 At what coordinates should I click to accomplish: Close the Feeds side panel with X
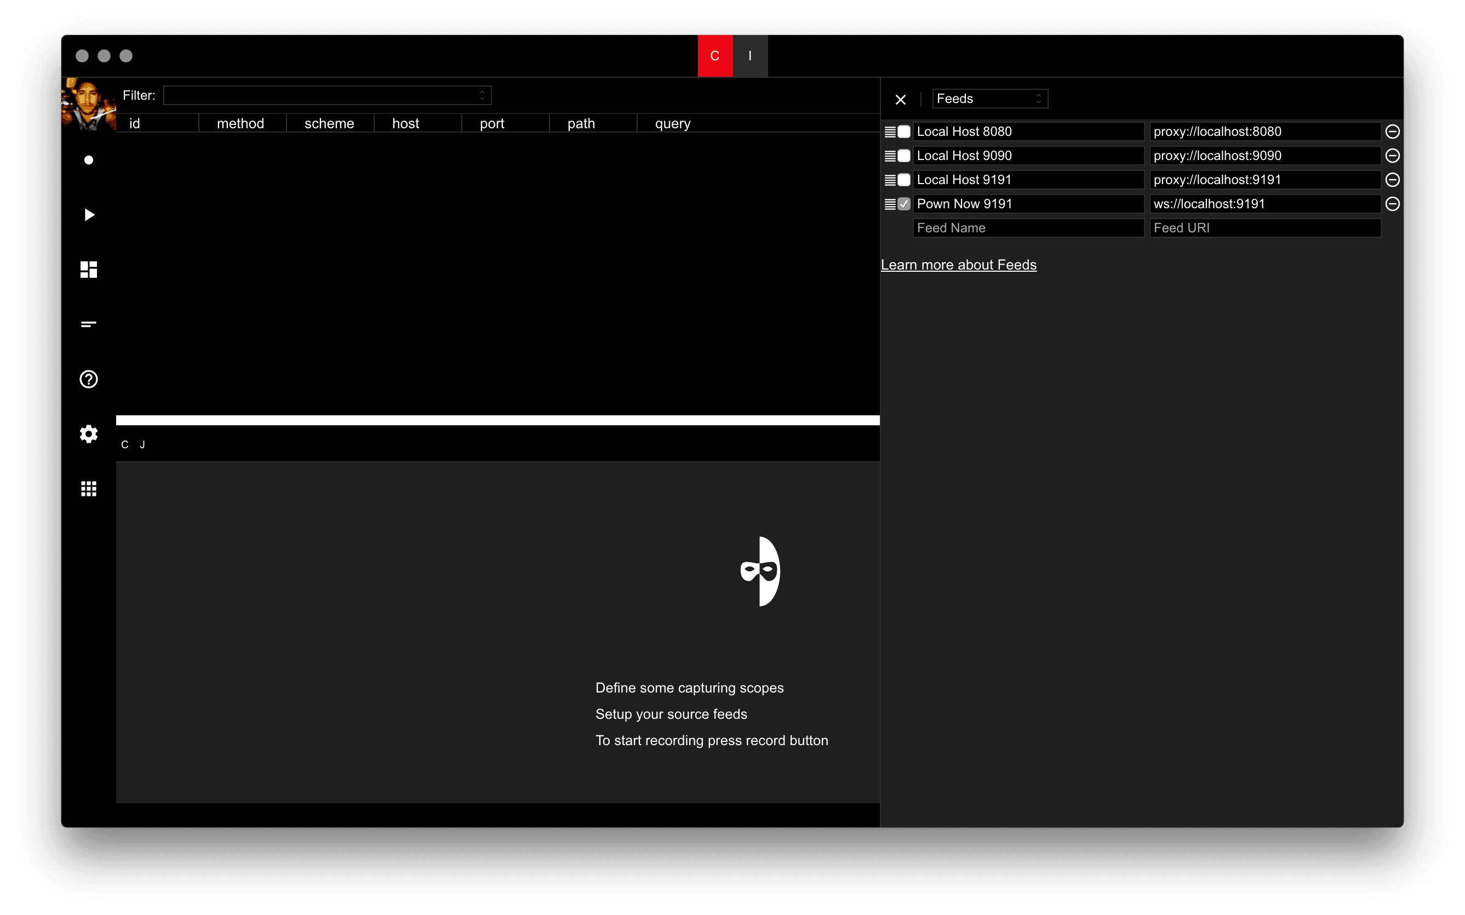point(900,99)
